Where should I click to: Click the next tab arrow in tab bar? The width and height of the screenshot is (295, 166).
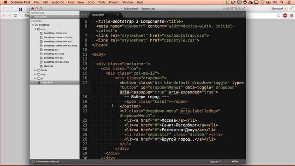pos(85,14)
